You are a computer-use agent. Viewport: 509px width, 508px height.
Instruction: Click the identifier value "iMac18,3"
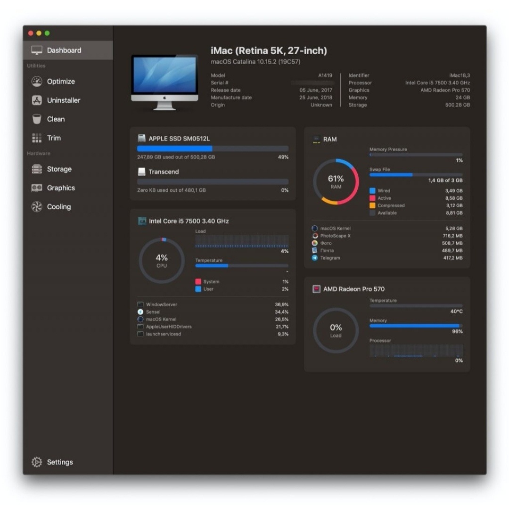460,75
